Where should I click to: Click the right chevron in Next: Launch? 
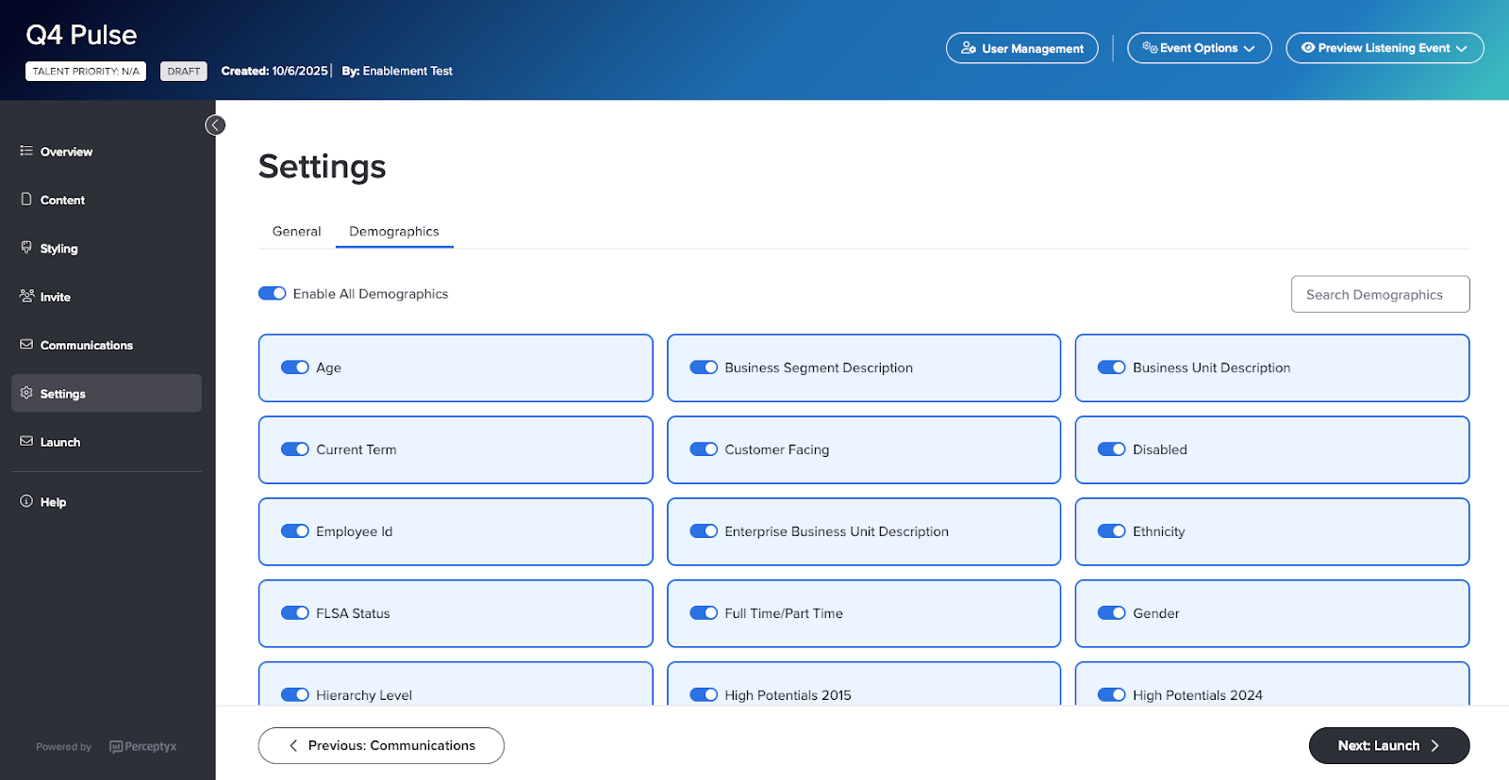tap(1434, 745)
